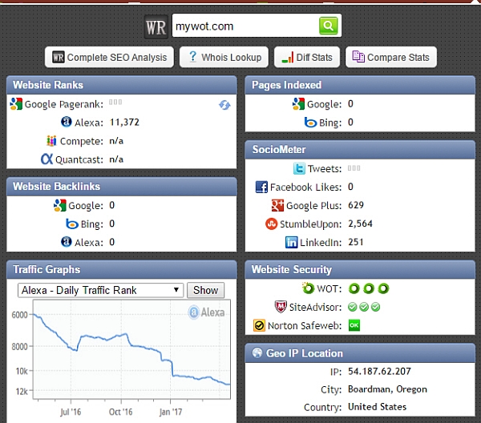Click the first WOT green rating ring
The image size is (481, 423).
[x=354, y=288]
